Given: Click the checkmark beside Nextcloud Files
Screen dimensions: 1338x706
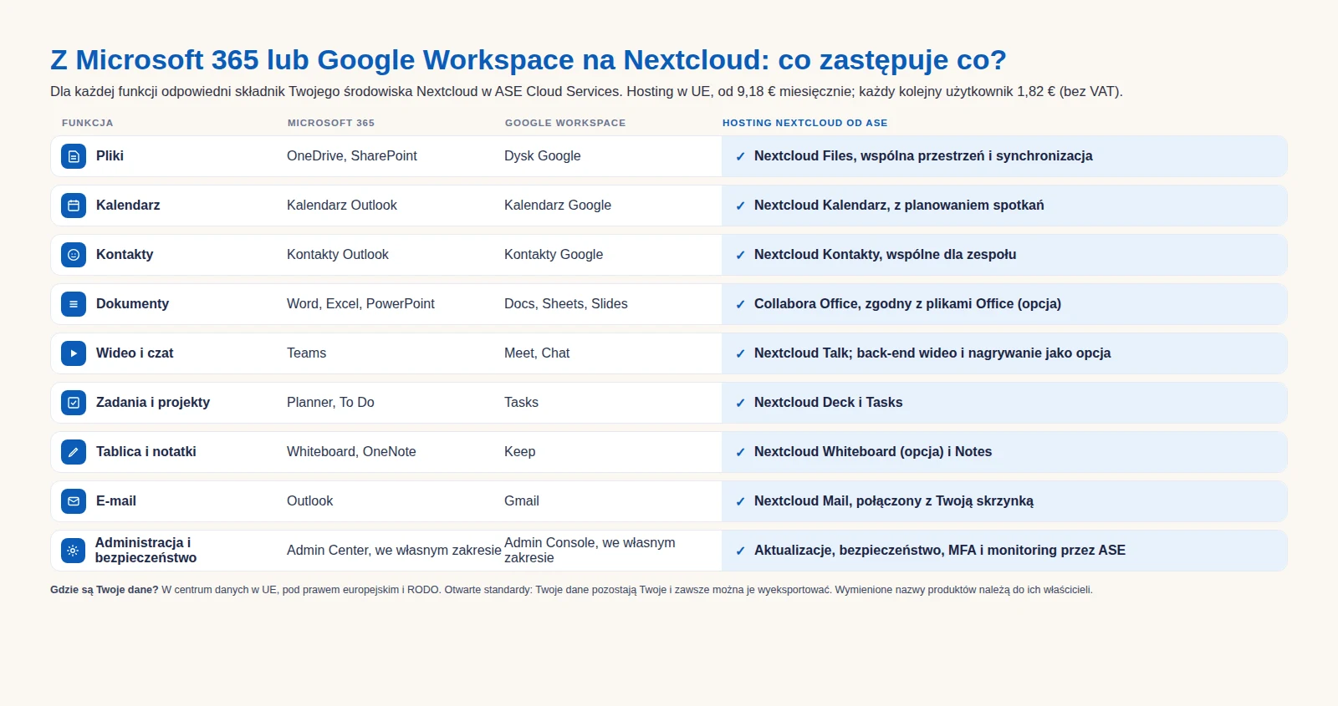Looking at the screenshot, I should click(x=740, y=156).
